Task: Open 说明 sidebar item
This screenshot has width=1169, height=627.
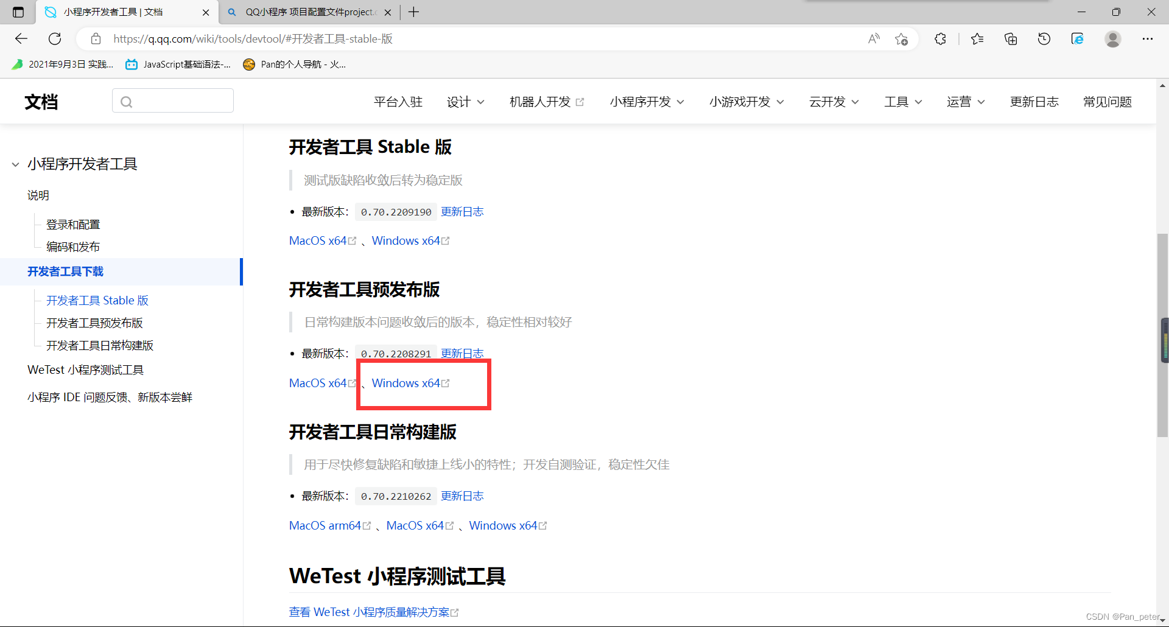Action: tap(38, 195)
